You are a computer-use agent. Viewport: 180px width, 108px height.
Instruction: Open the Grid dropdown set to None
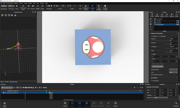coord(173,72)
